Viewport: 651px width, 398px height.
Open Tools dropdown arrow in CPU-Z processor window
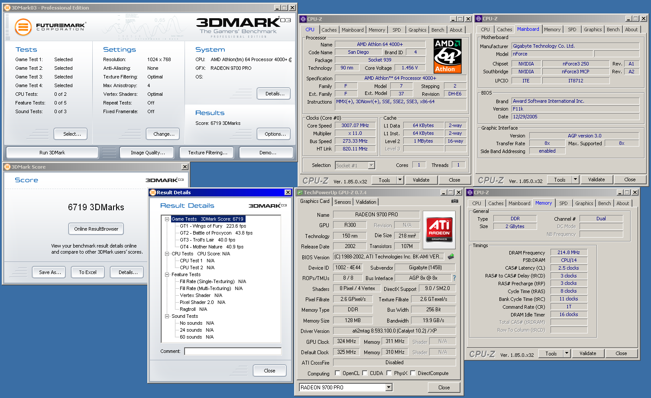tap(400, 180)
